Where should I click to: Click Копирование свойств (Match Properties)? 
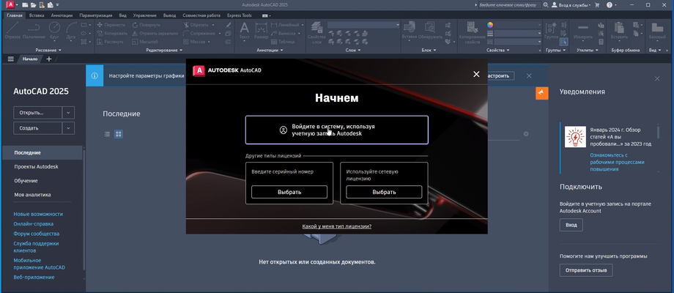[x=472, y=33]
